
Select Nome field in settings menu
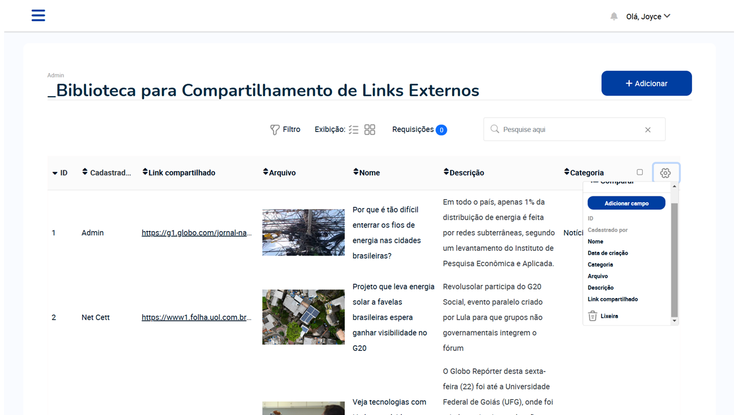point(595,242)
